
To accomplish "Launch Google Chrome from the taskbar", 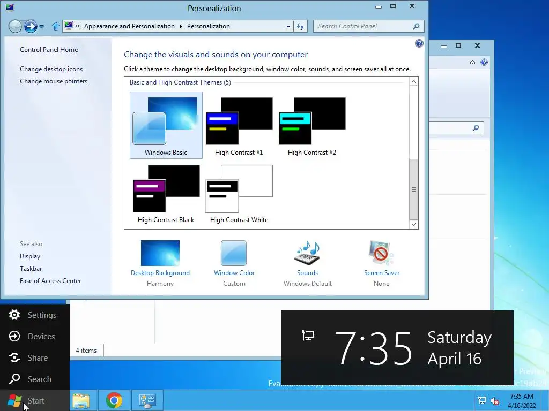I will (114, 400).
